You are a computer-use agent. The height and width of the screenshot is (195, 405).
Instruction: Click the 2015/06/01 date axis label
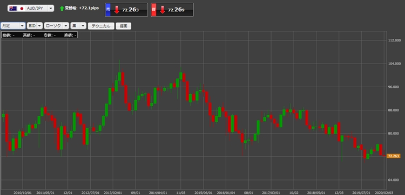[x=203, y=192]
